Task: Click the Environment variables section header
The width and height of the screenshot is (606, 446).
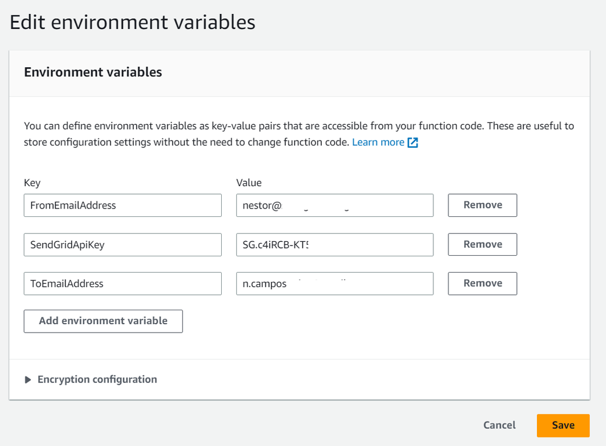Action: click(93, 72)
